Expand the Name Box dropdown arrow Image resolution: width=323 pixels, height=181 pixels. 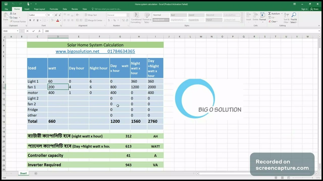pos(17,31)
